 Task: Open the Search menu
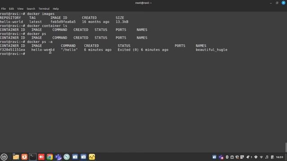tap(31, 9)
